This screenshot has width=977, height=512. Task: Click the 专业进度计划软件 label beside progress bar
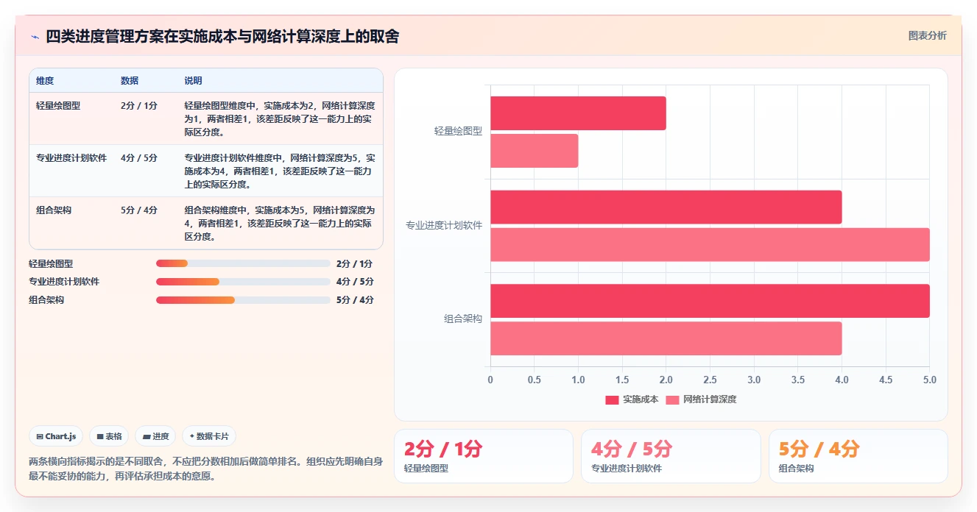click(x=64, y=282)
